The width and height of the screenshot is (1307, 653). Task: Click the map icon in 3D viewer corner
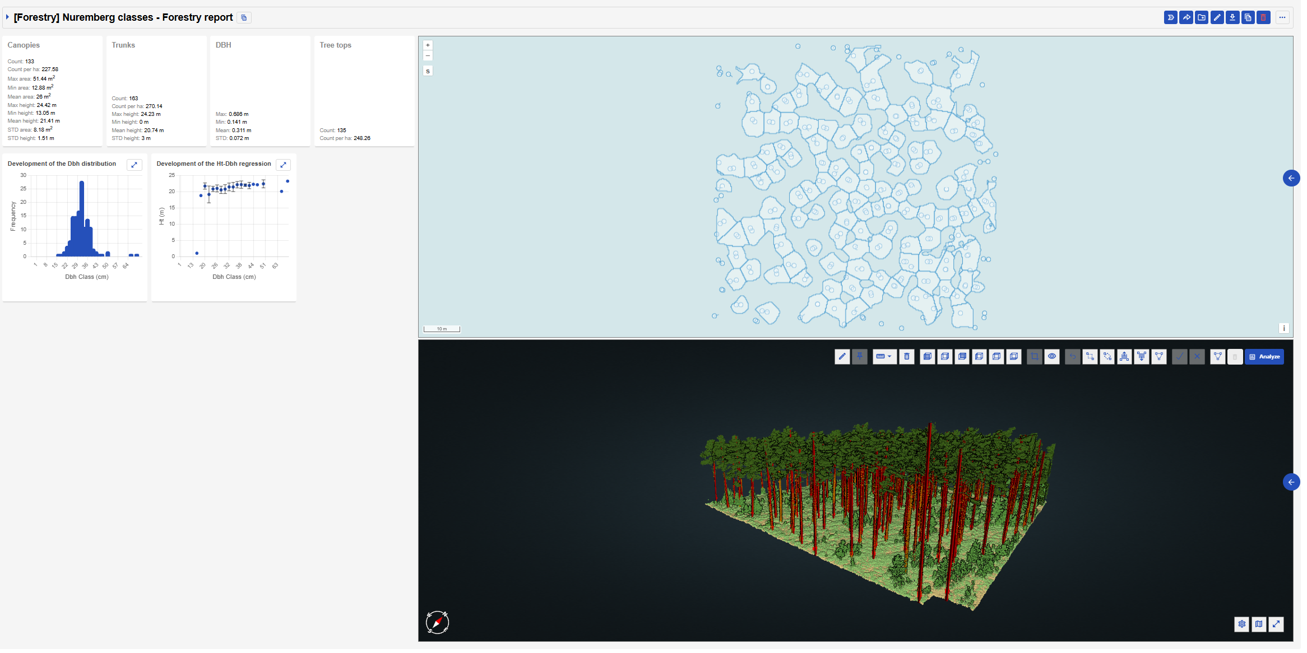coord(1259,623)
